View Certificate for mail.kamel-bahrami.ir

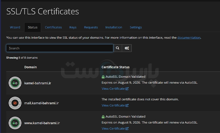tap(115, 105)
